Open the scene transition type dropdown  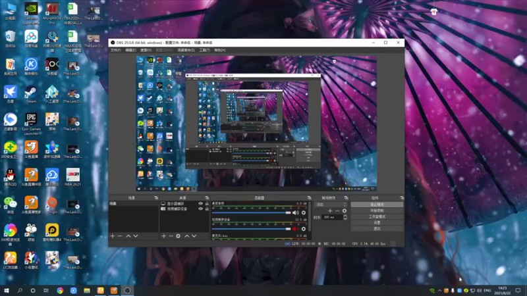click(x=331, y=205)
